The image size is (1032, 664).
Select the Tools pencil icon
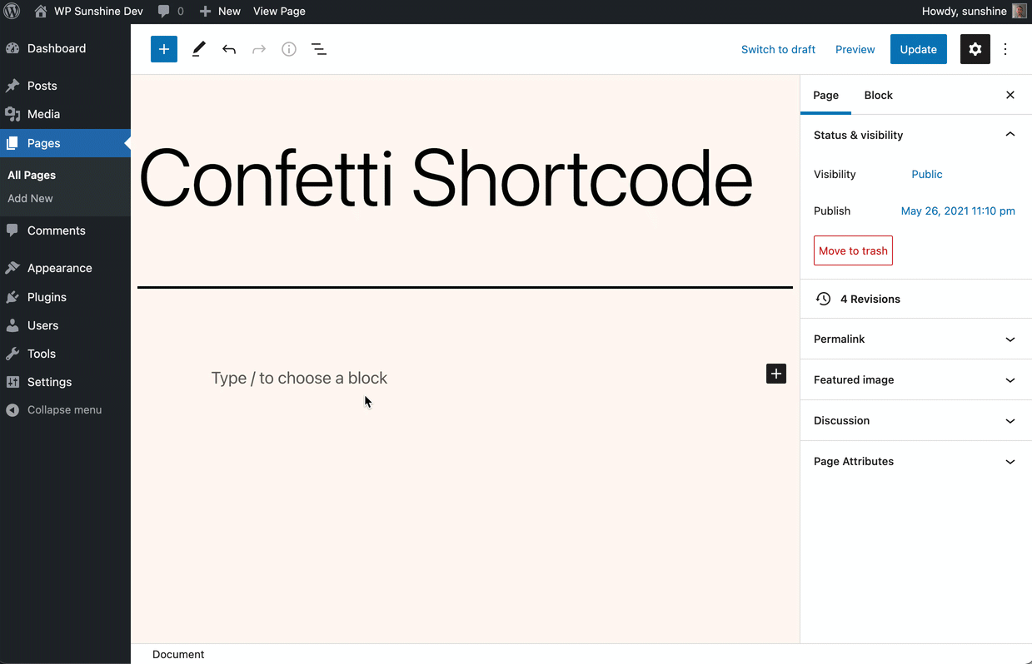point(198,49)
